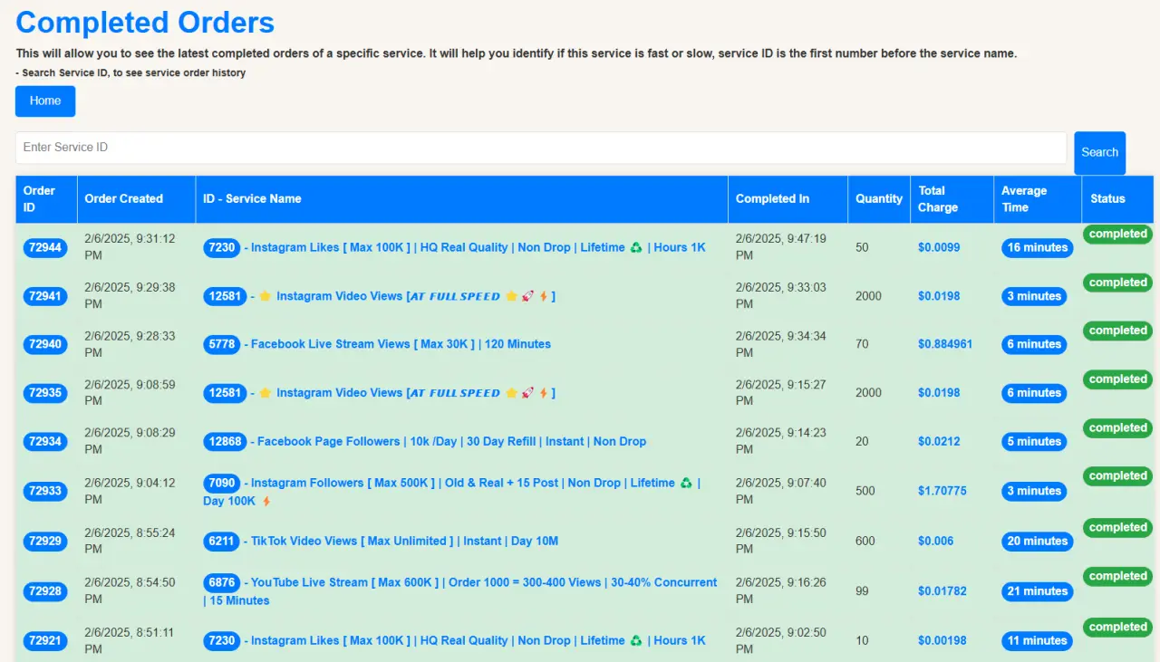This screenshot has height=662, width=1160.
Task: Click total charge $0.006
Action: [936, 541]
